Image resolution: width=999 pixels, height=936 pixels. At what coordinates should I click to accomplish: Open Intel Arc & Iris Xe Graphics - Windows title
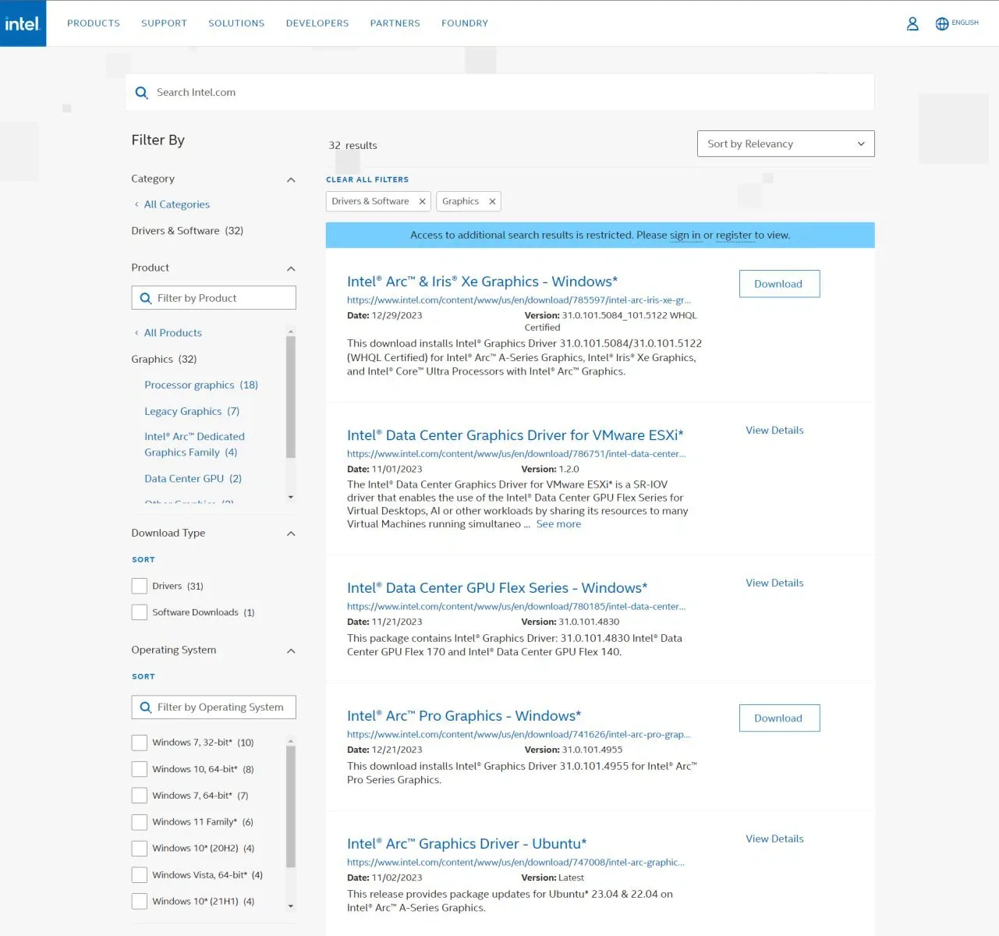(482, 282)
